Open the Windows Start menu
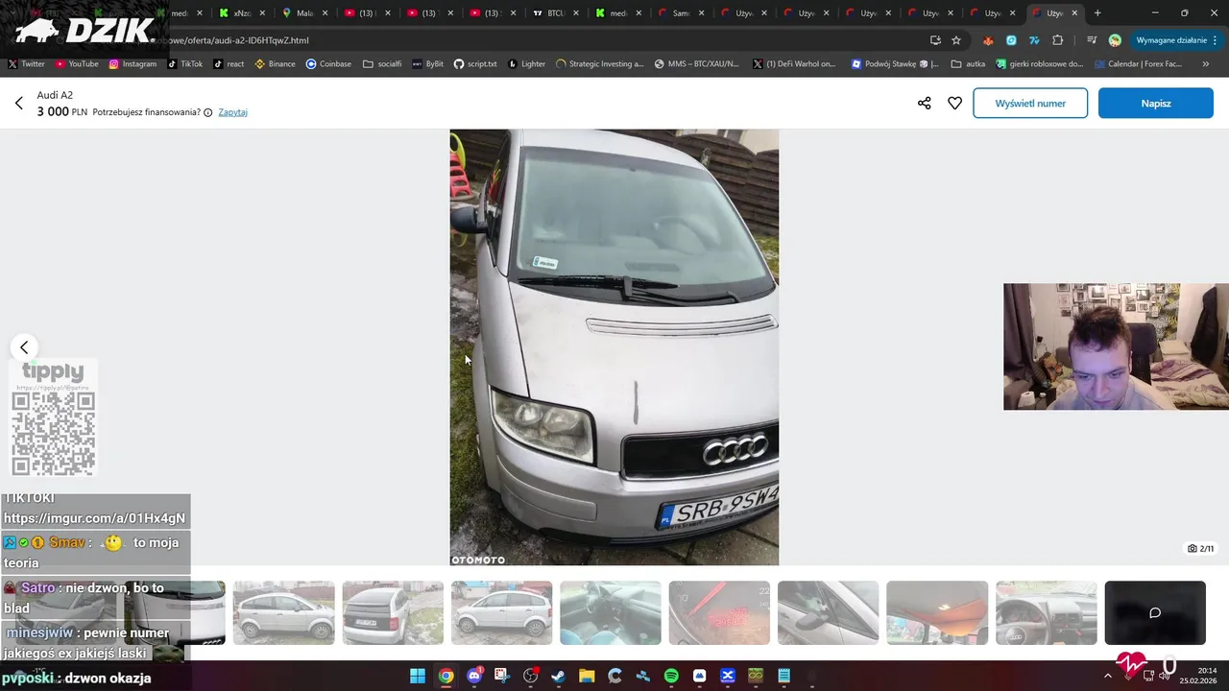 click(418, 676)
